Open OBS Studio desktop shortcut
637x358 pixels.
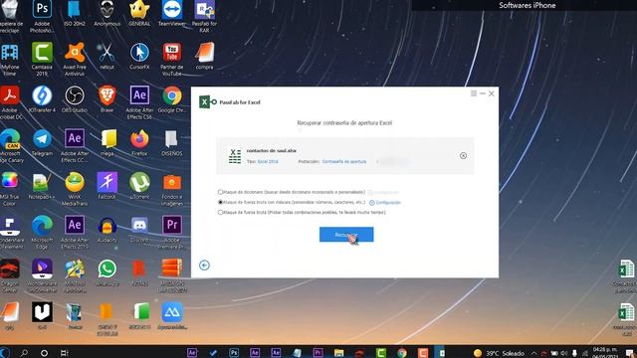(x=75, y=99)
